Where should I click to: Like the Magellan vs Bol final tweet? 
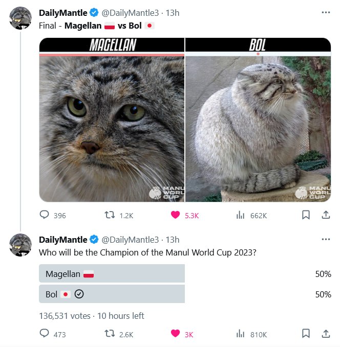coord(176,215)
